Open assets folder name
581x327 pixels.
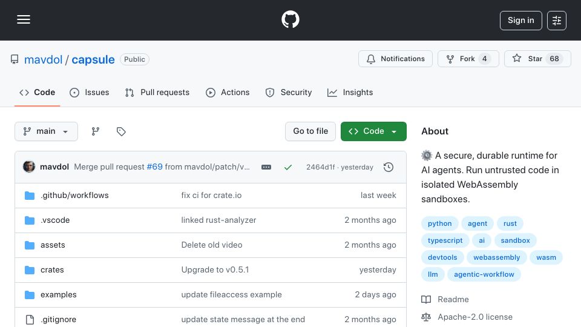(53, 245)
